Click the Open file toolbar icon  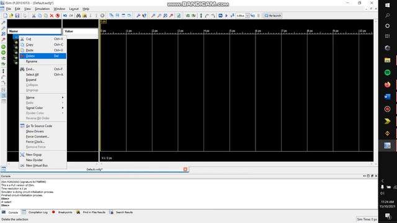point(11,15)
